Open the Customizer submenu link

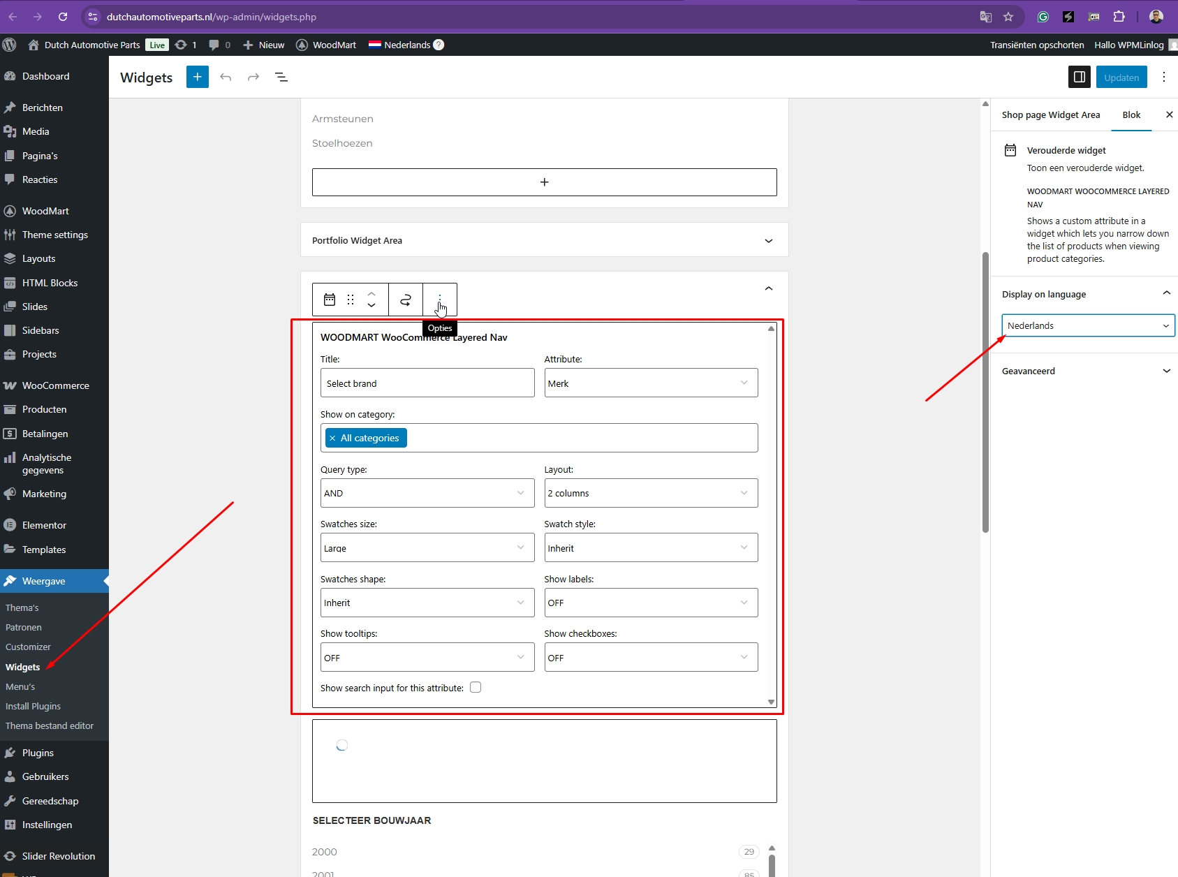click(x=28, y=647)
